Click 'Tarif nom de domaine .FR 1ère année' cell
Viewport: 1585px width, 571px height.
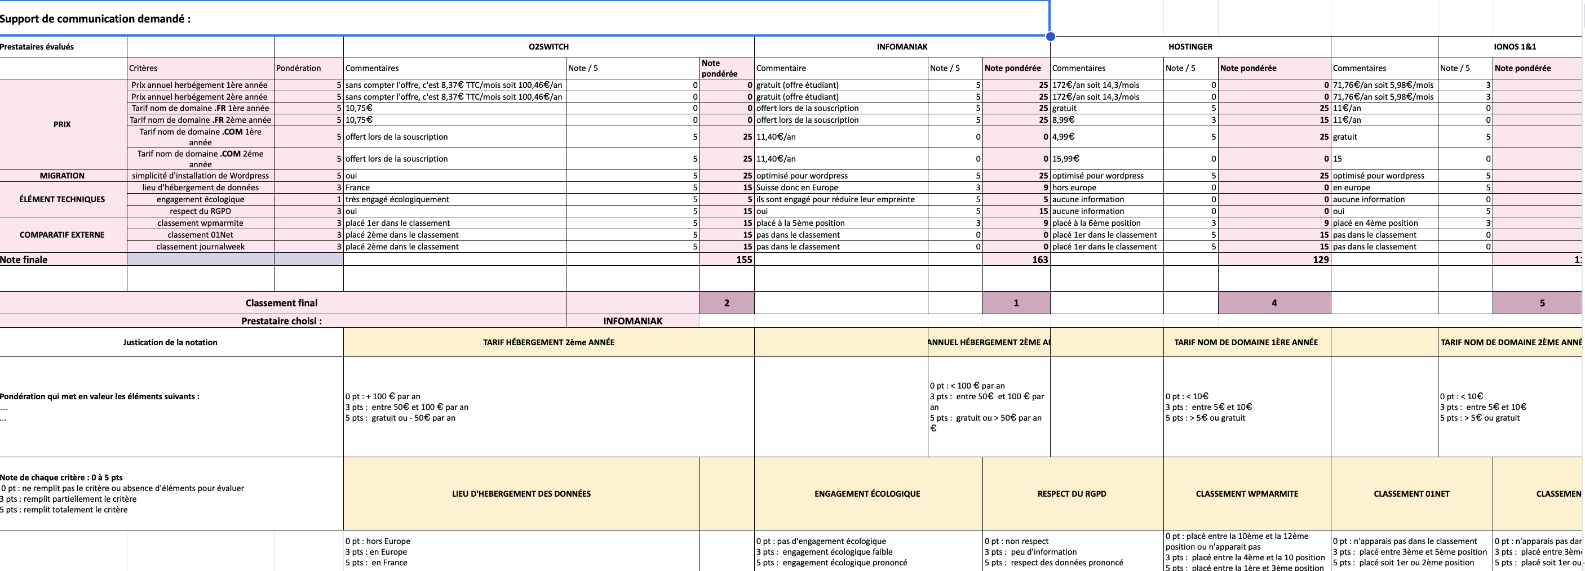click(x=201, y=108)
